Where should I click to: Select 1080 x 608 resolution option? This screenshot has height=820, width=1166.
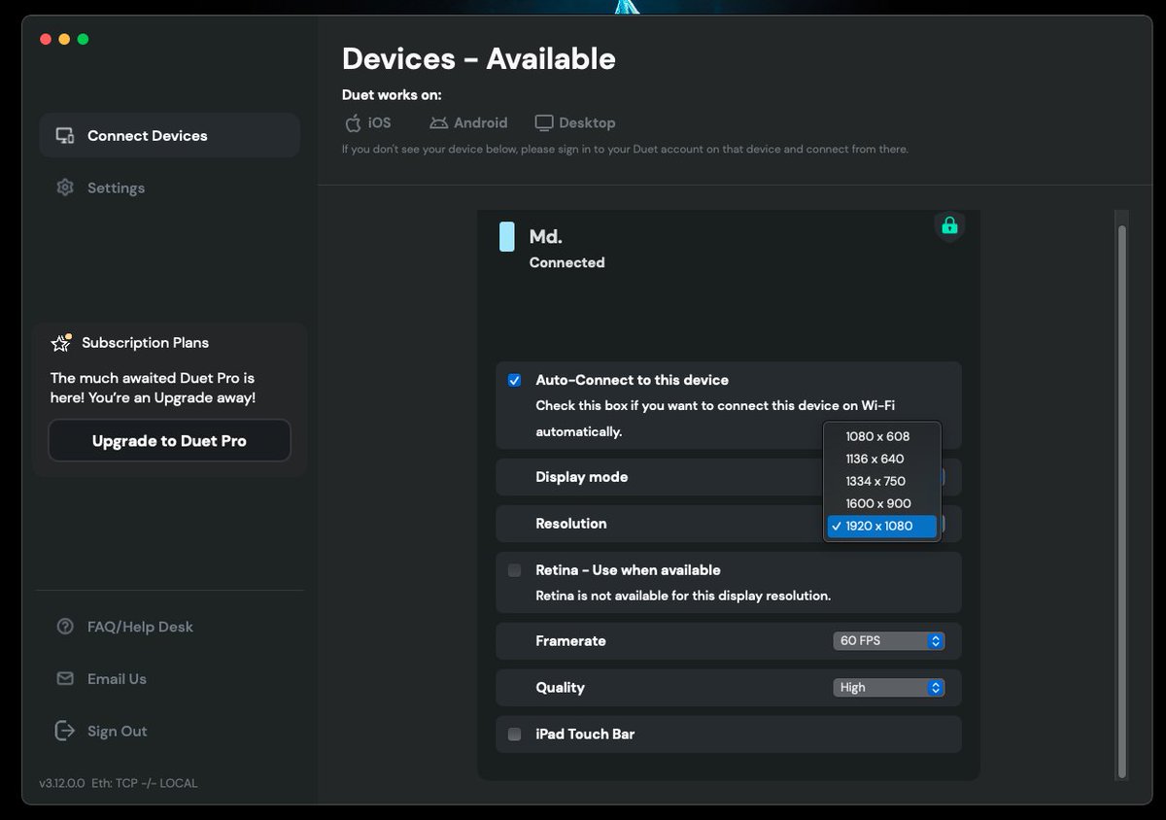click(x=881, y=436)
